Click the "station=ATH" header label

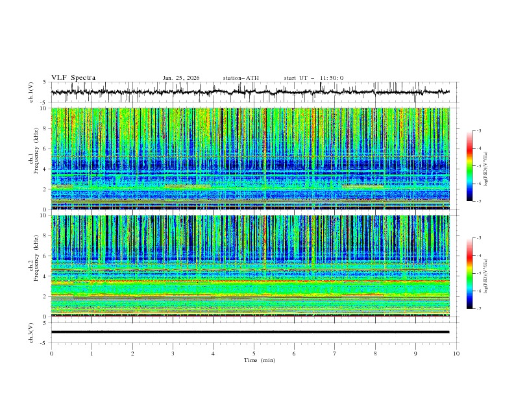241,78
